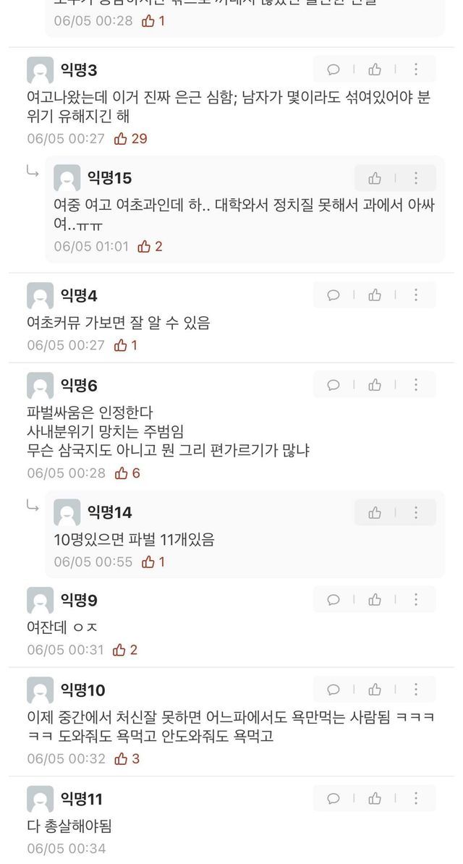Open more options for 익명3's comment
This screenshot has height=864, width=463.
(x=416, y=69)
